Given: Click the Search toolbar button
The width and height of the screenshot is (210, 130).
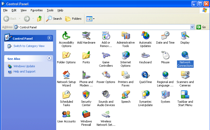Looking at the screenshot, I should (x=54, y=19).
